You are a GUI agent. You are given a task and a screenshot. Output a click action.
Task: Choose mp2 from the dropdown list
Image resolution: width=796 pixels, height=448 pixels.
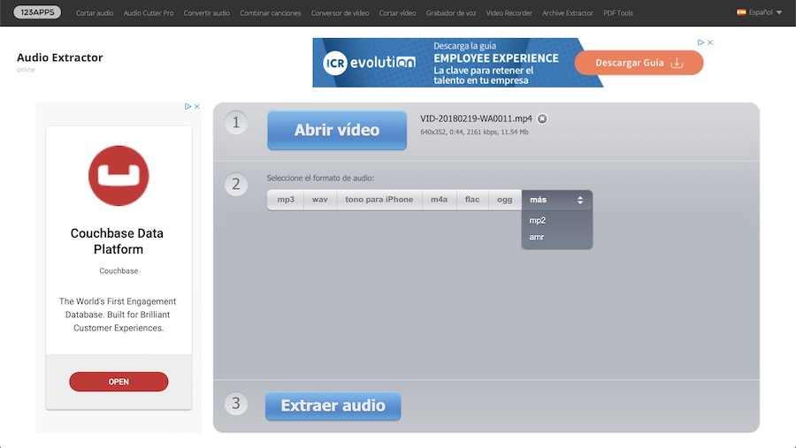click(x=538, y=221)
